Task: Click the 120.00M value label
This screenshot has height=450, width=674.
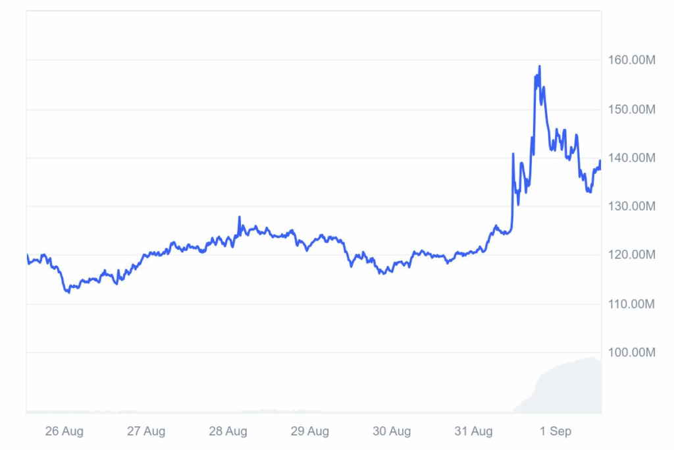Action: 631,255
